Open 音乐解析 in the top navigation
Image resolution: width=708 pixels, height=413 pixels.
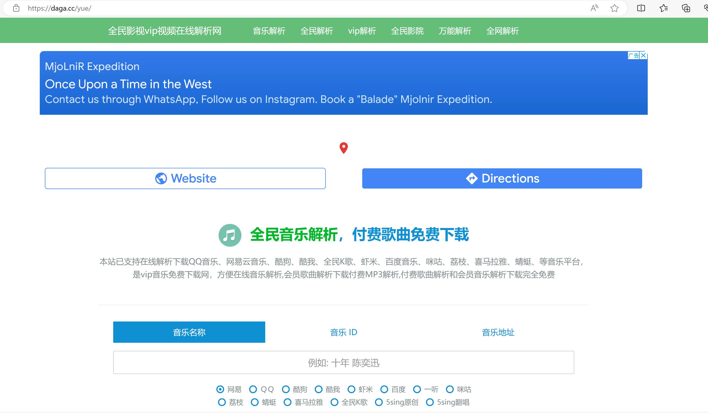[269, 31]
